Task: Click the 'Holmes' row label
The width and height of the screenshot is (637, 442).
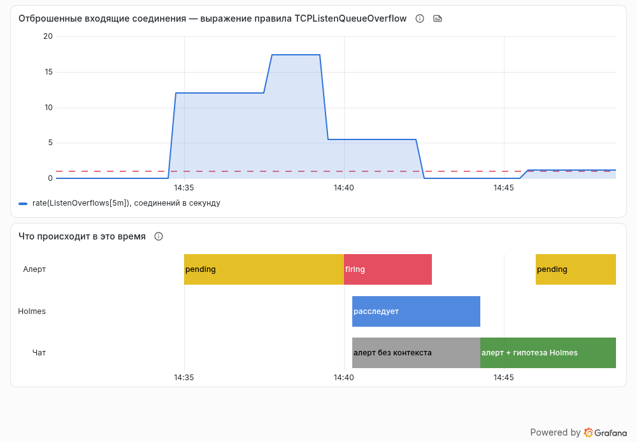Action: [x=32, y=311]
